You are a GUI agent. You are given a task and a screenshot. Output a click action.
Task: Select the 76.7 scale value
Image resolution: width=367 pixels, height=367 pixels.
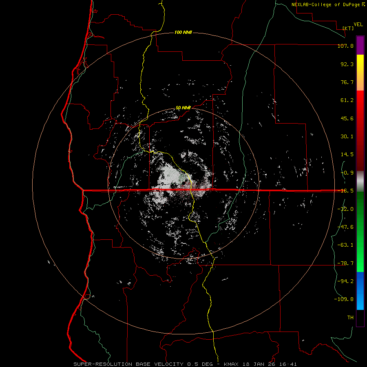tap(347, 82)
